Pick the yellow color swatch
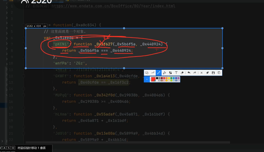The image size is (264, 152). click(x=169, y=78)
